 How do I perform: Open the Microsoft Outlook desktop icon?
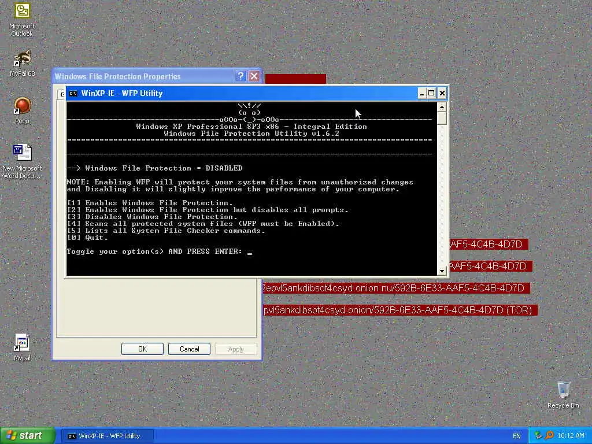click(x=22, y=20)
